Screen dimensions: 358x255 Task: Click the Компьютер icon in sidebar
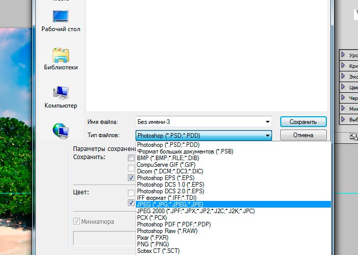pyautogui.click(x=60, y=93)
